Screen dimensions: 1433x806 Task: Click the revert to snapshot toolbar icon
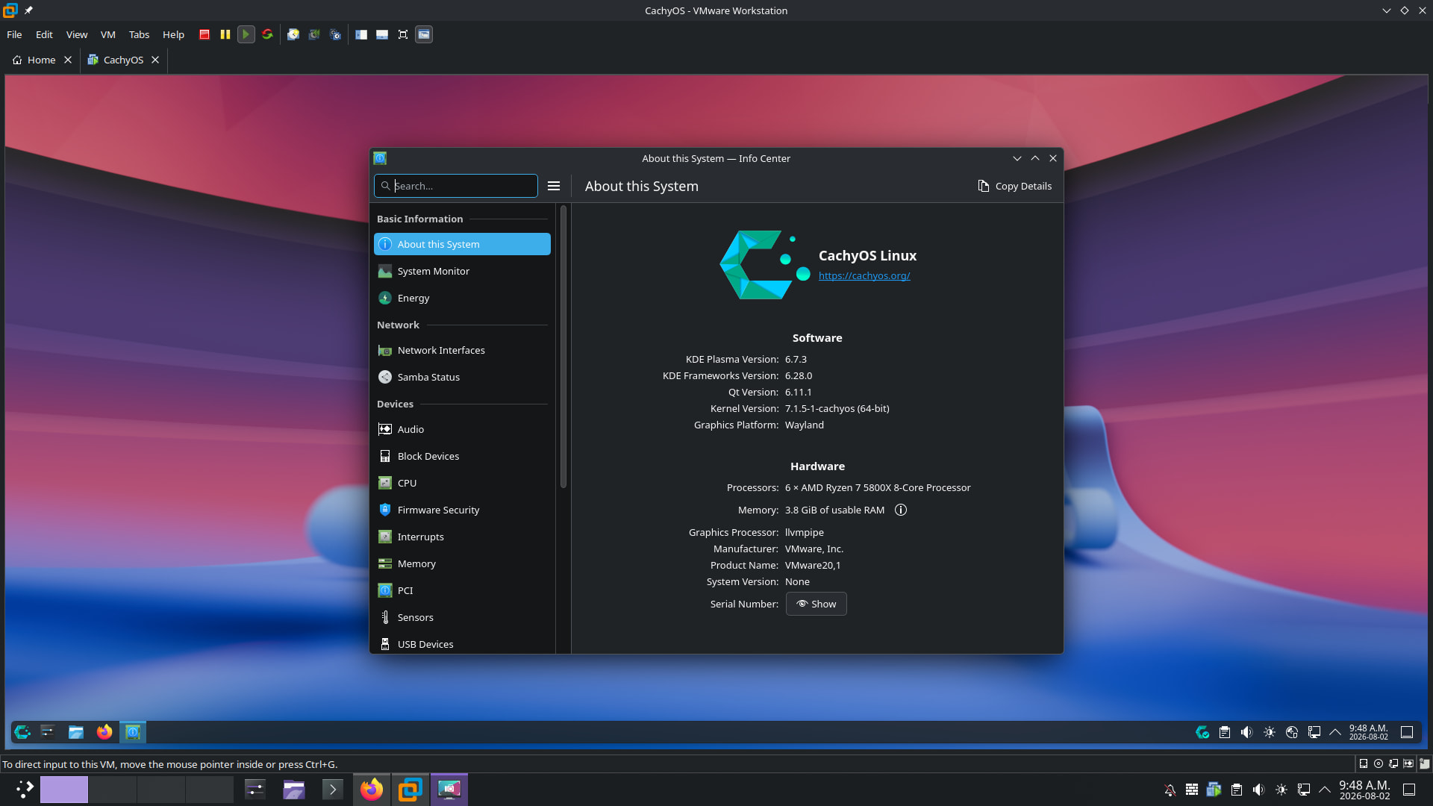point(314,34)
